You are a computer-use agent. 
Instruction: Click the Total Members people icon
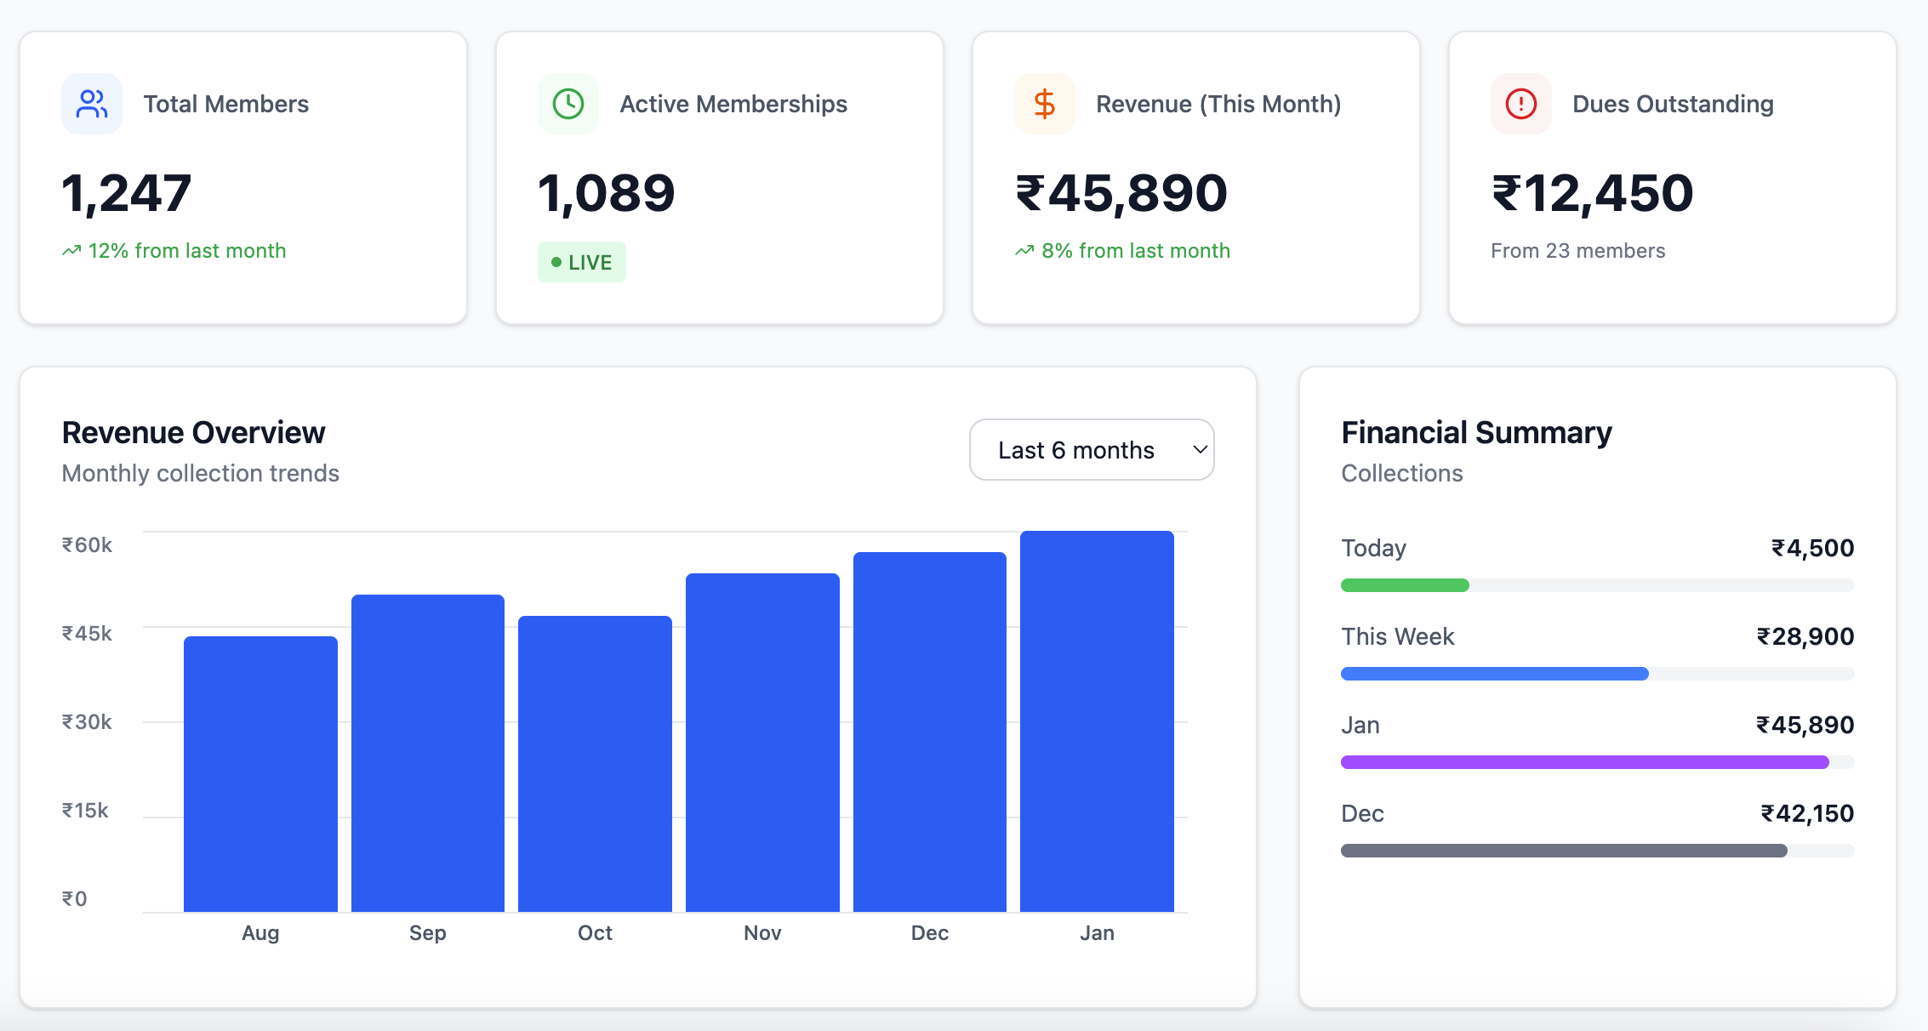pyautogui.click(x=92, y=104)
